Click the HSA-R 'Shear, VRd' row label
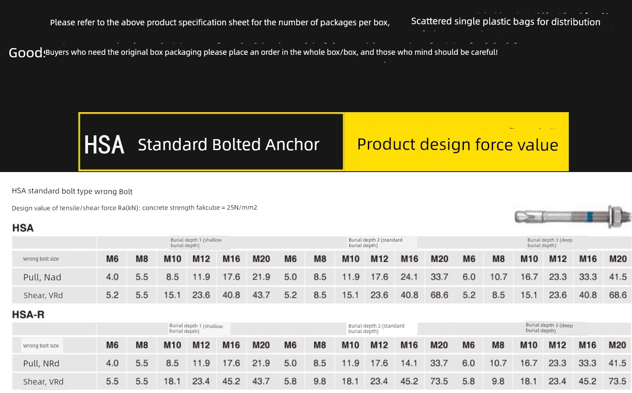 tap(43, 382)
